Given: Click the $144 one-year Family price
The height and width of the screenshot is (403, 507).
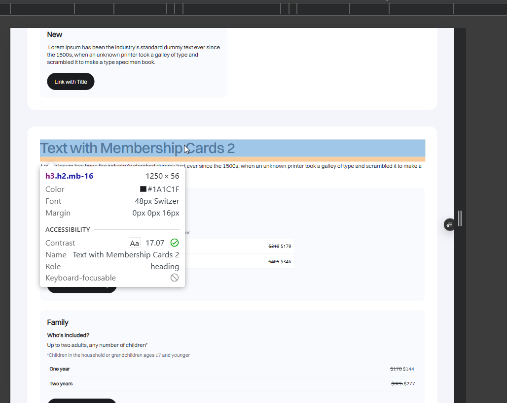Looking at the screenshot, I should tap(408, 369).
